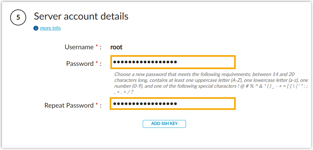Click the "Server account details" heading

[x=81, y=16]
